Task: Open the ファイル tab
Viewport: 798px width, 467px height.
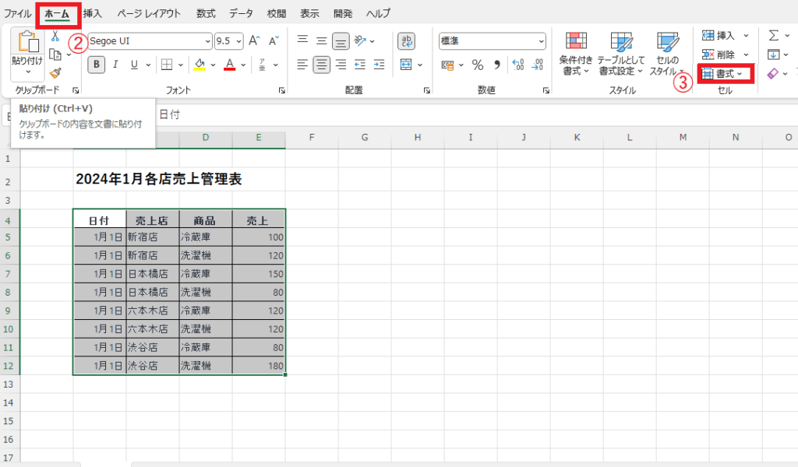Action: coord(17,14)
